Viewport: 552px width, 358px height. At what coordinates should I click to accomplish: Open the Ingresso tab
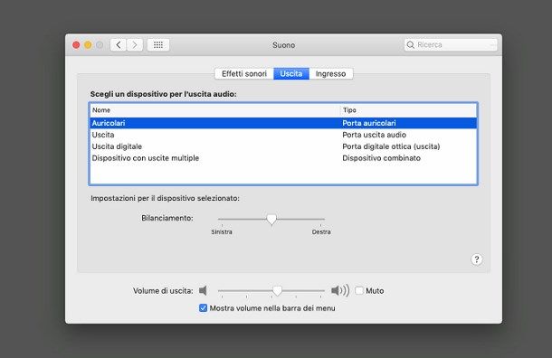click(330, 74)
